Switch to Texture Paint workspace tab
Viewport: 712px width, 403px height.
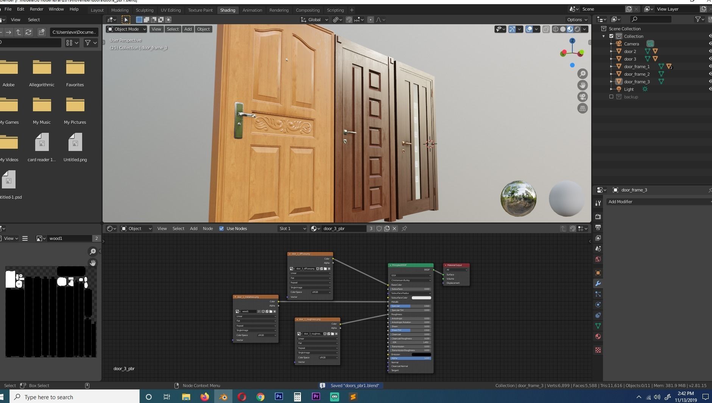[200, 10]
